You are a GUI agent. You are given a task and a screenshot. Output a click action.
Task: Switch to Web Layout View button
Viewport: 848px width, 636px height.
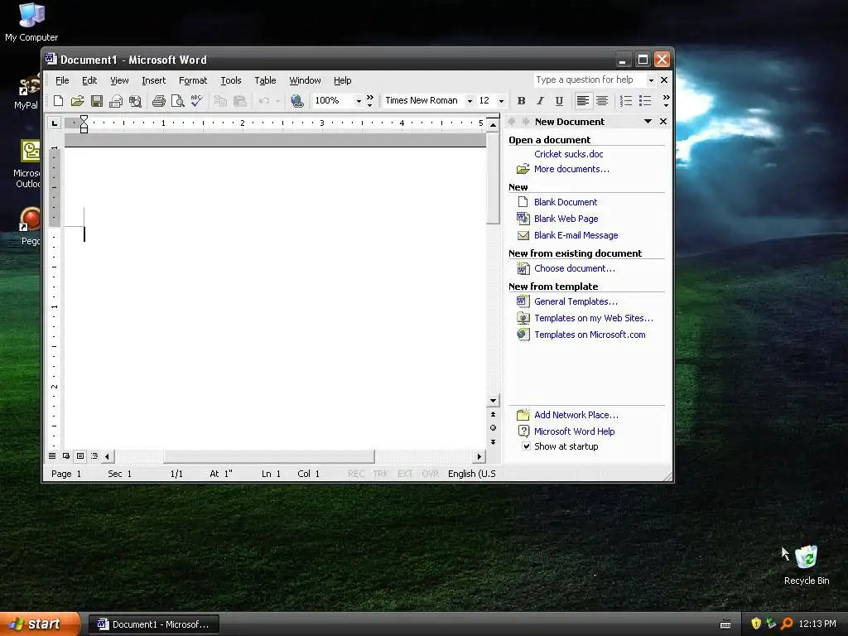coord(66,456)
